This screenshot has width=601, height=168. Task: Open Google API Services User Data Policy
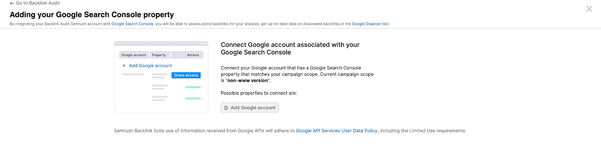[337, 131]
